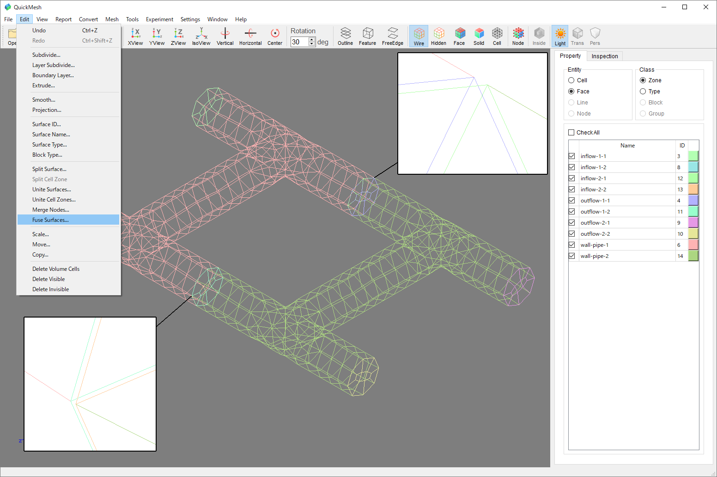Increase rotation using the up spinner arrow
The width and height of the screenshot is (717, 477).
312,39
